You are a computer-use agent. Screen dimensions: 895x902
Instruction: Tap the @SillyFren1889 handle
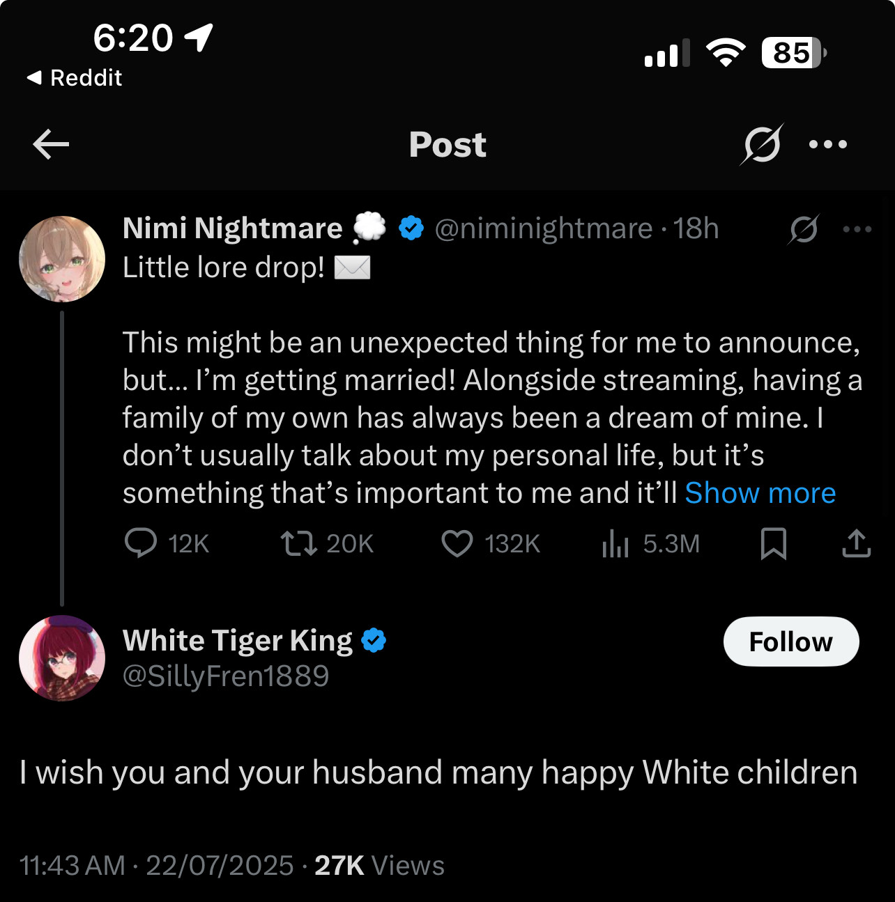(x=226, y=676)
